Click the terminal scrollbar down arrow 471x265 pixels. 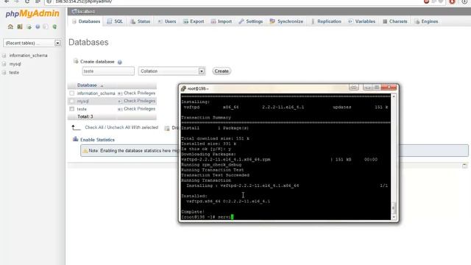(394, 217)
